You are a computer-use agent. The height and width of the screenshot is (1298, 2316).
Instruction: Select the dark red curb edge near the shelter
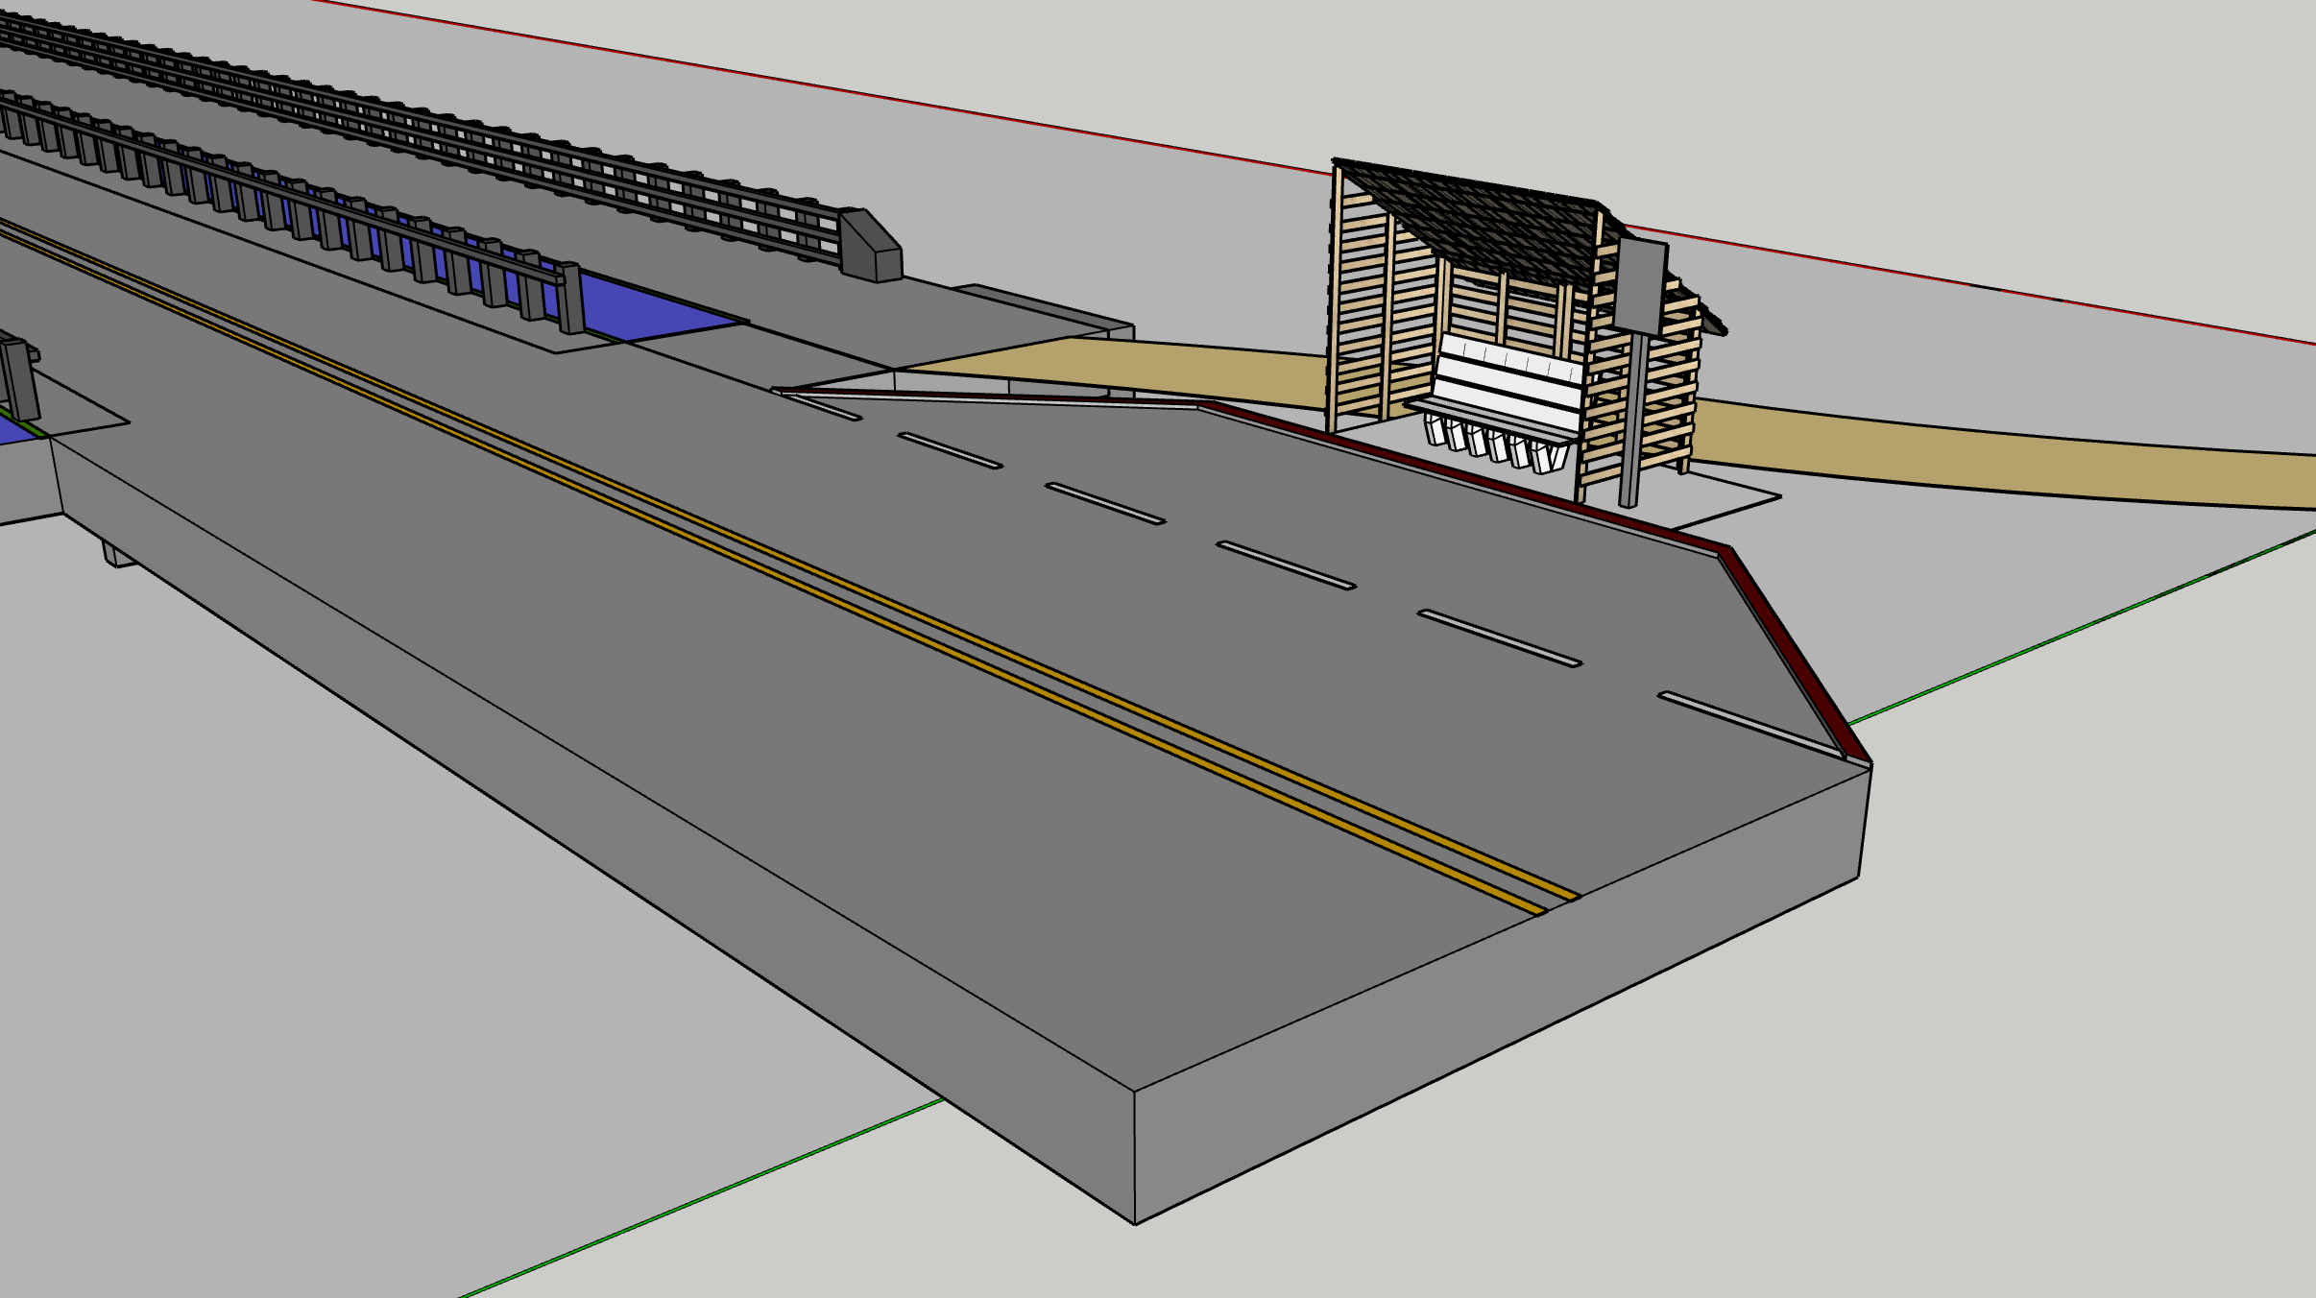(1460, 477)
